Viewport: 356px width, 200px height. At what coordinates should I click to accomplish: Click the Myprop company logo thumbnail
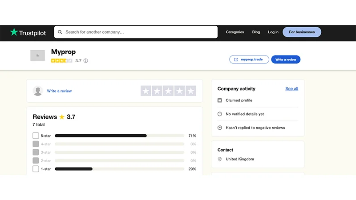(37, 56)
